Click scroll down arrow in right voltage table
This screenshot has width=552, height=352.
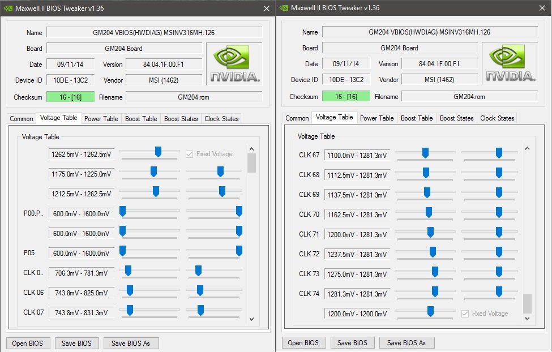coord(527,319)
